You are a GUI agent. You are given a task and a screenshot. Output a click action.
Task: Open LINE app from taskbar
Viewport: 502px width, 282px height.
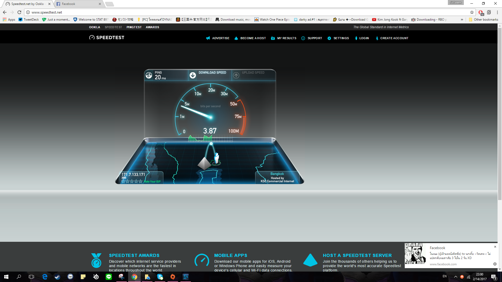pyautogui.click(x=109, y=277)
